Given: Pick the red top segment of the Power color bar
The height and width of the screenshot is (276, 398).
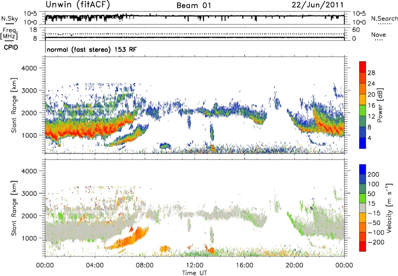Looking at the screenshot, I should [363, 67].
